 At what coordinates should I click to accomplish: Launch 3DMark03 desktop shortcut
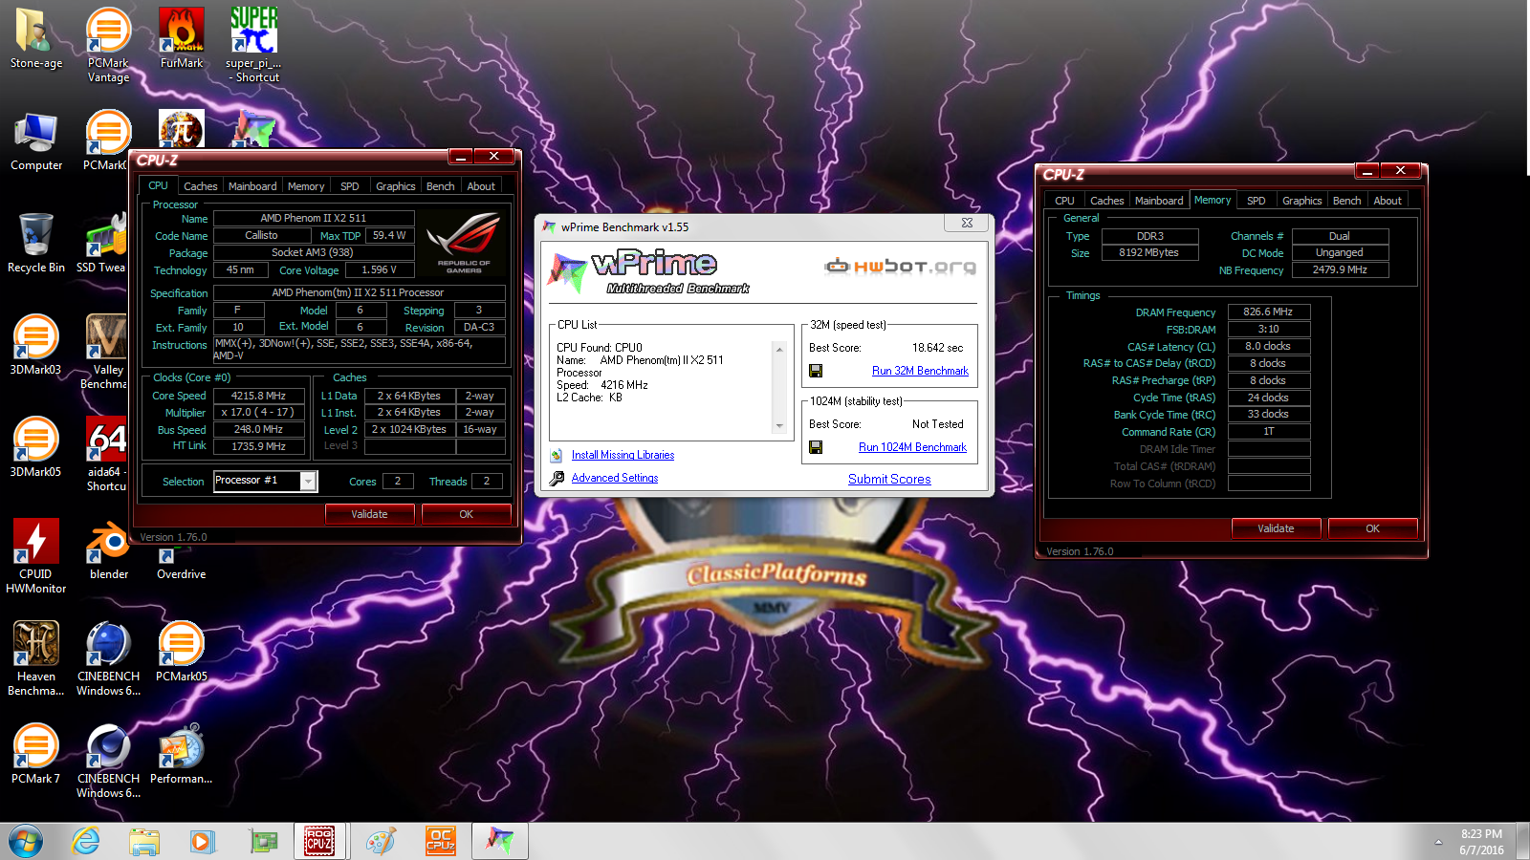pos(35,346)
